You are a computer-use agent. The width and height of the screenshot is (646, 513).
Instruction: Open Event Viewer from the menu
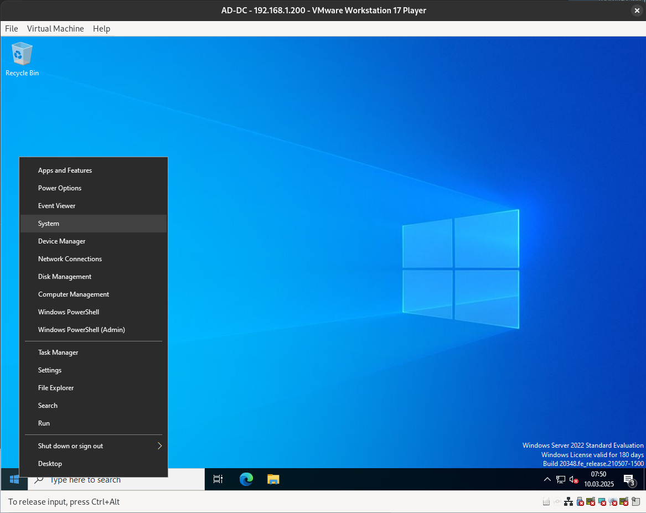pos(56,206)
